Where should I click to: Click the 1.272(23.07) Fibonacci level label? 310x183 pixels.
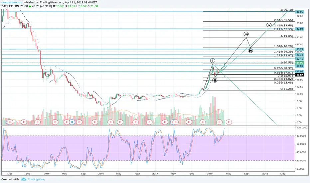pyautogui.click(x=283, y=55)
